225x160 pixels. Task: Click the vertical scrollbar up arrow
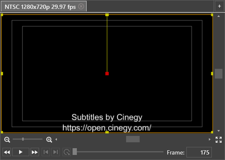pos(219,16)
